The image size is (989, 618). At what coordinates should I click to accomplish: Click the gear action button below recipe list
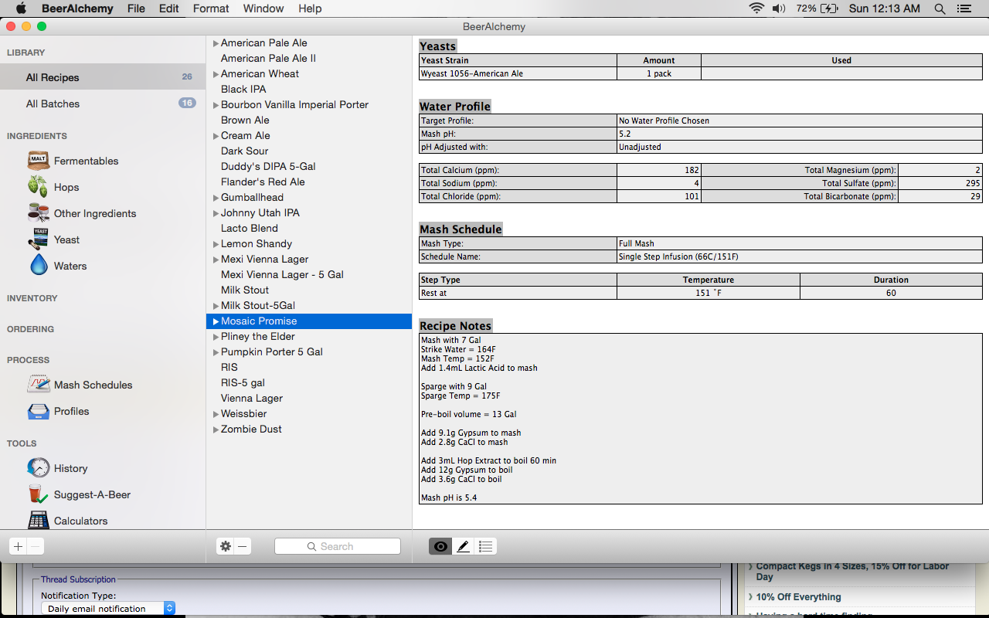click(x=225, y=546)
